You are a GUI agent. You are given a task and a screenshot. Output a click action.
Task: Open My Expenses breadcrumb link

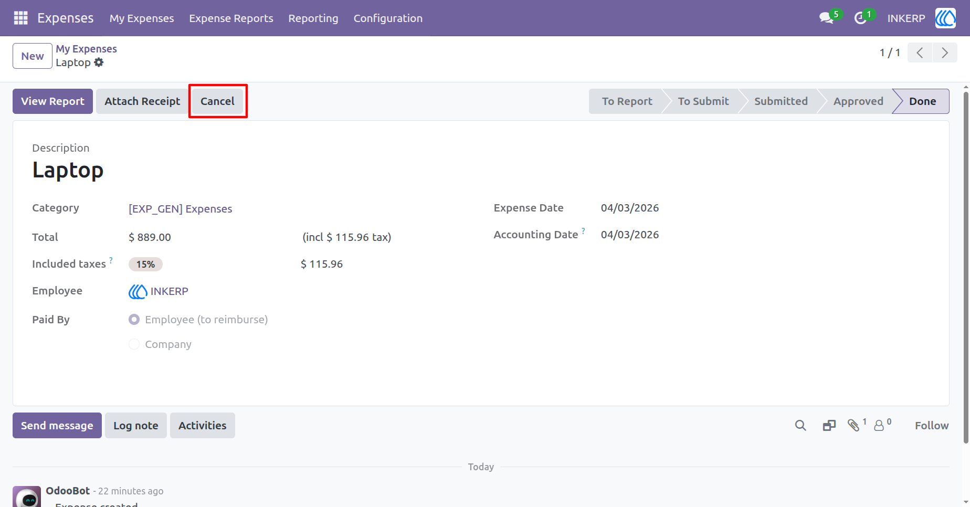87,49
